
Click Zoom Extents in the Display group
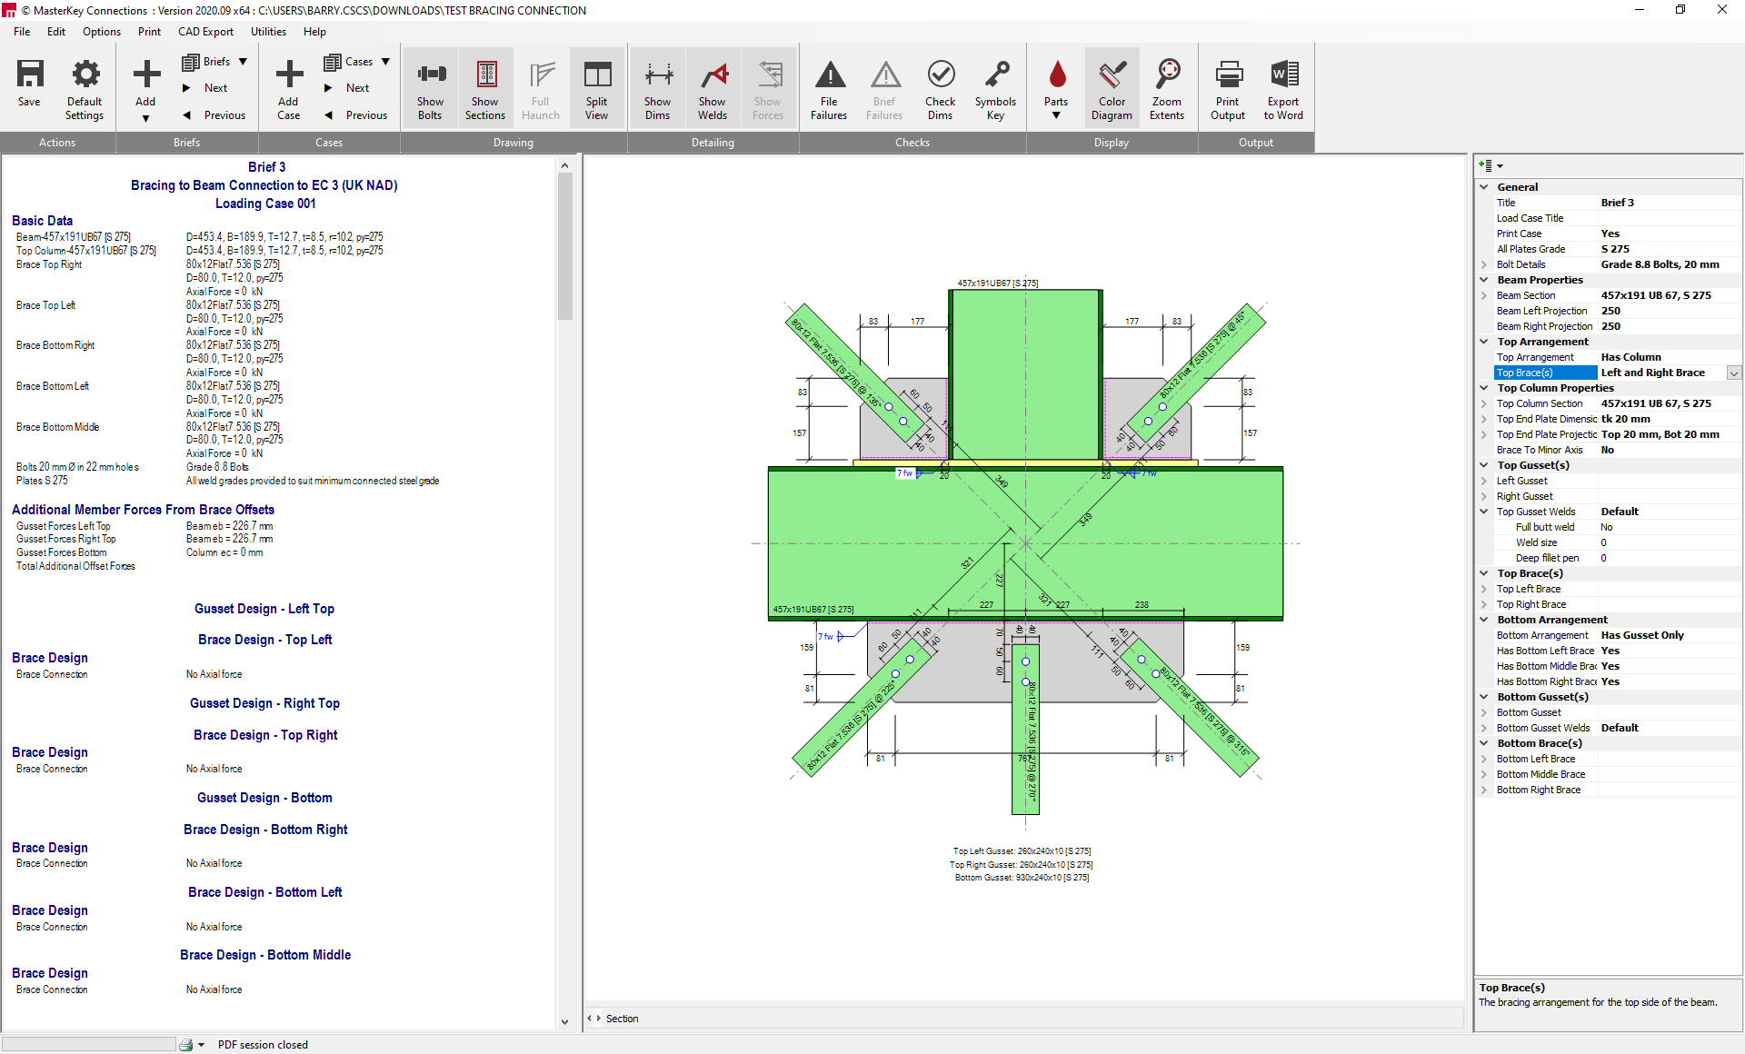pyautogui.click(x=1168, y=86)
